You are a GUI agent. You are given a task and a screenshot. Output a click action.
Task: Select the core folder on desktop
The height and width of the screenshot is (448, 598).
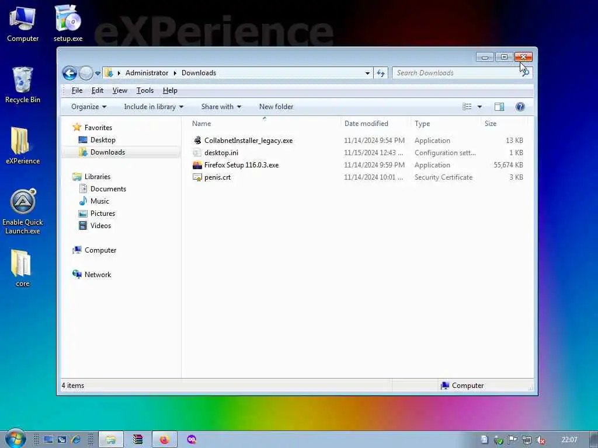pyautogui.click(x=23, y=268)
